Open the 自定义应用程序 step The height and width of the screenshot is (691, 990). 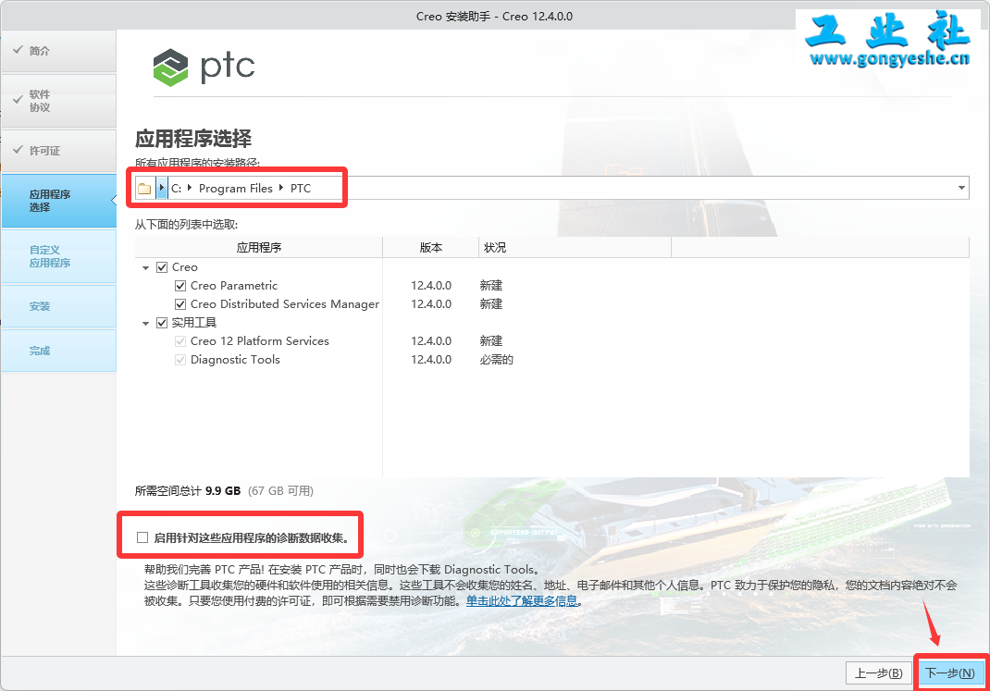click(58, 256)
